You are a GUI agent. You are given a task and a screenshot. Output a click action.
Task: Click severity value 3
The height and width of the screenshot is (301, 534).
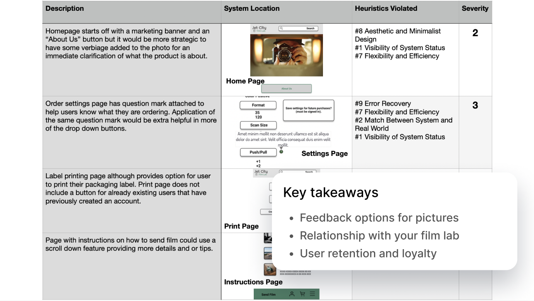[x=475, y=105]
